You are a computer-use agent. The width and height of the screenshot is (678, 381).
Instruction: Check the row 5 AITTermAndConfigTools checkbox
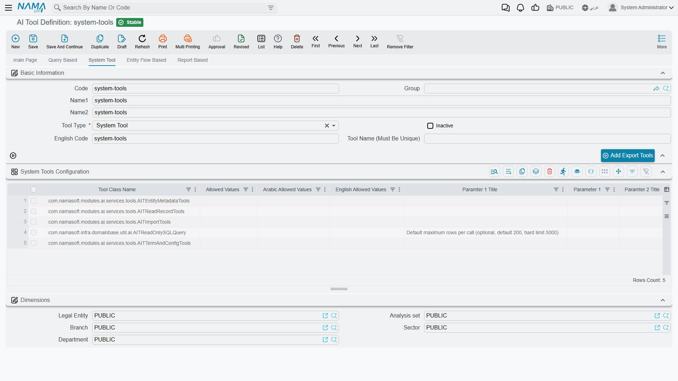[x=34, y=243]
